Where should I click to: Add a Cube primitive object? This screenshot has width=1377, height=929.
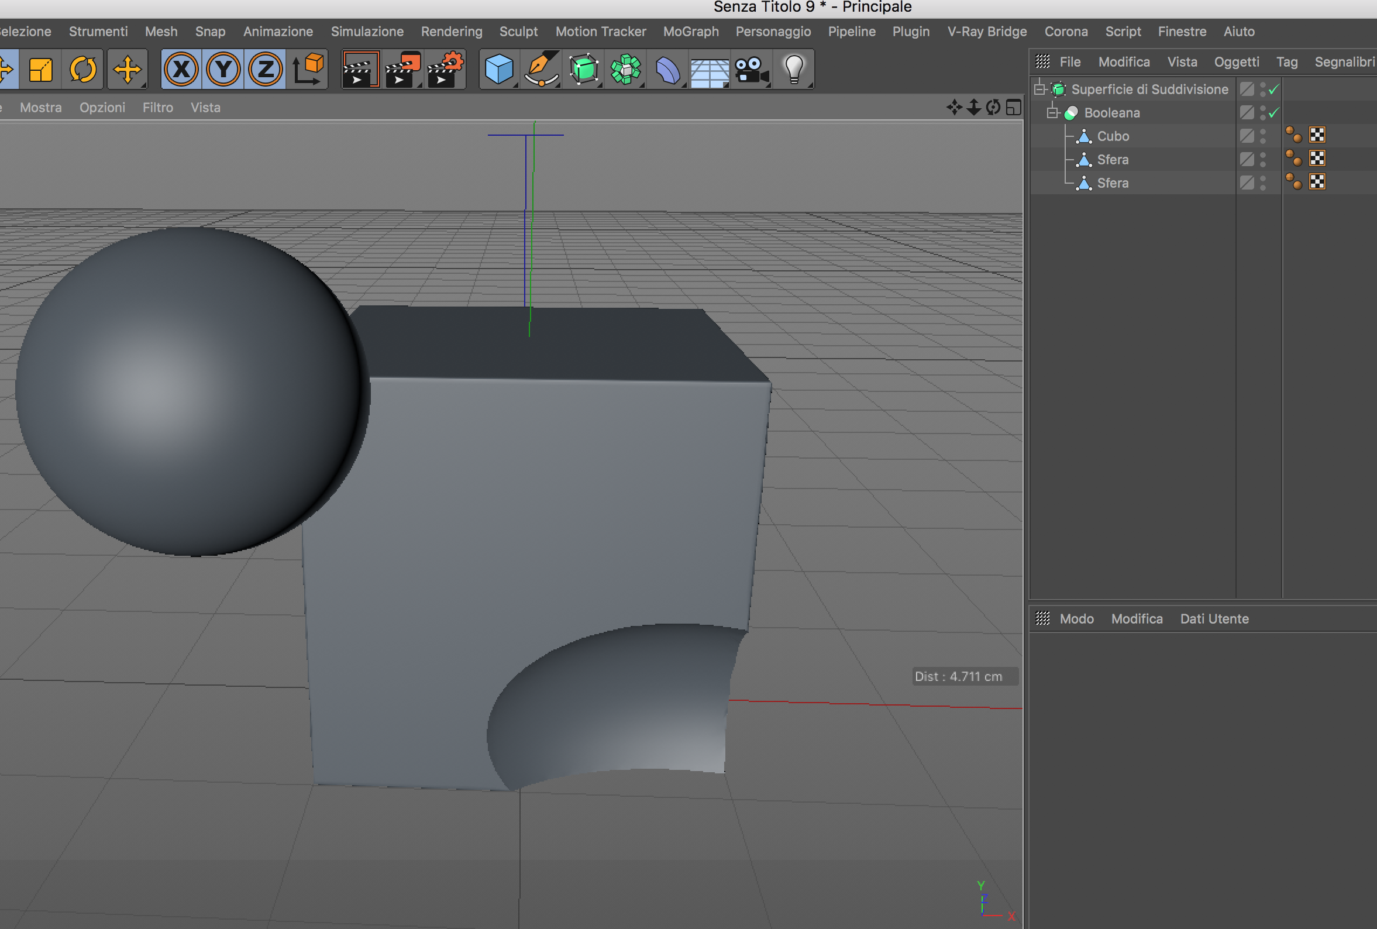tap(499, 69)
